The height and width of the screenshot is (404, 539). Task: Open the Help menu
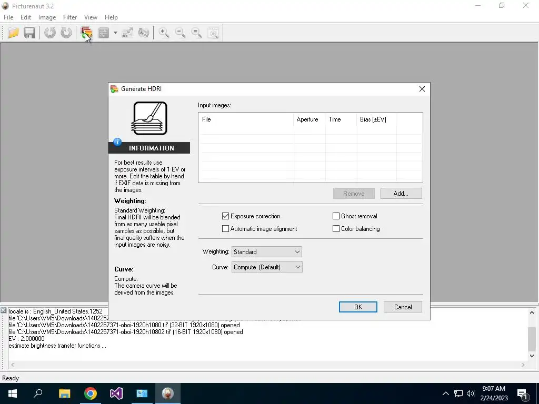[111, 17]
